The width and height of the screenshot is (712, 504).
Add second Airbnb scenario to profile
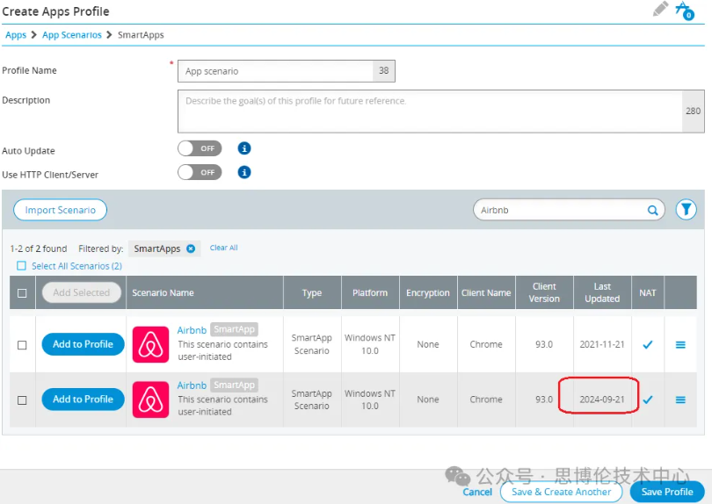pyautogui.click(x=83, y=400)
